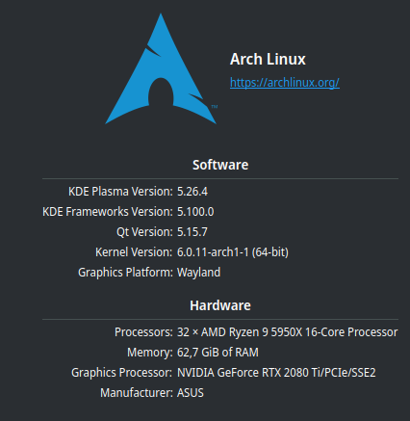410x421 pixels.
Task: Select the Hardware section heading
Action: [x=220, y=305]
